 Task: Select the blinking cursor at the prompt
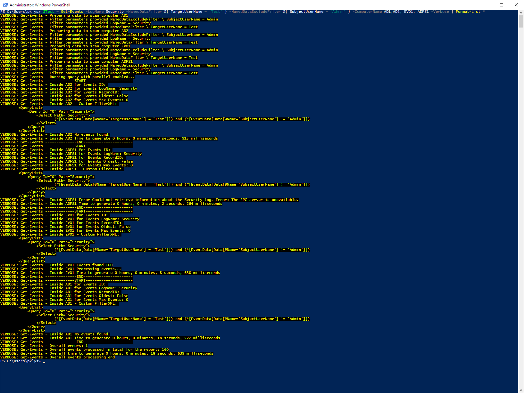[x=43, y=361]
